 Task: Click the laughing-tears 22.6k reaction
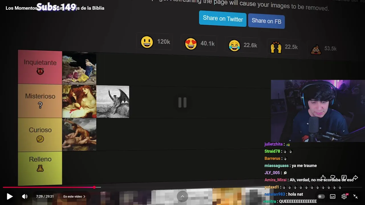tap(243, 45)
